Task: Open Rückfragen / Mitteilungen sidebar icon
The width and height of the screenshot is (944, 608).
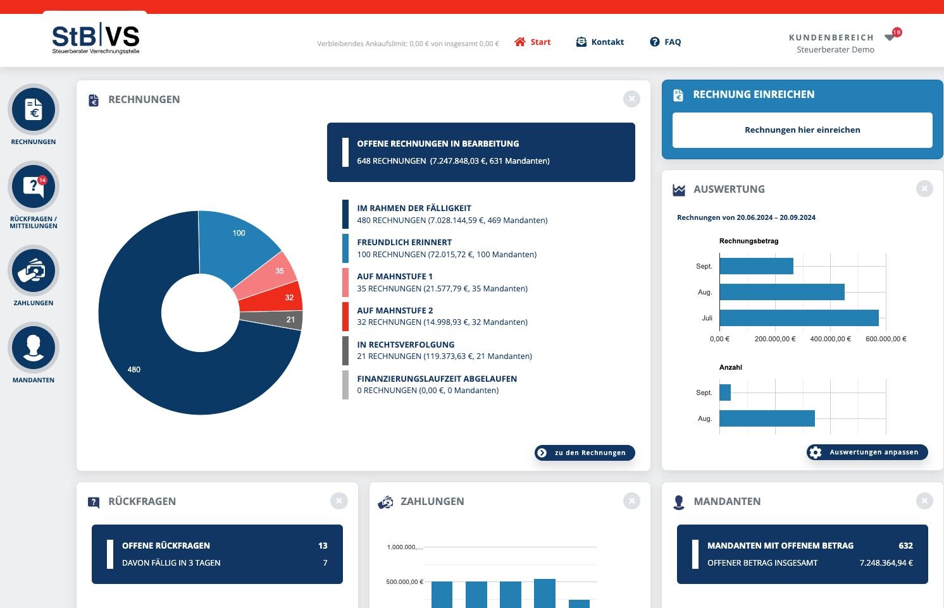Action: [34, 188]
